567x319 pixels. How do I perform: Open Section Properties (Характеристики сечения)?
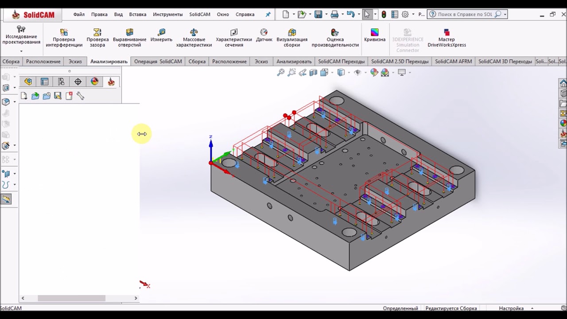233,38
